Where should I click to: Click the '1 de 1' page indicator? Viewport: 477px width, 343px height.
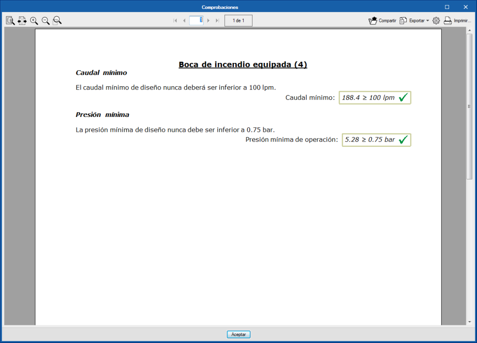(238, 21)
